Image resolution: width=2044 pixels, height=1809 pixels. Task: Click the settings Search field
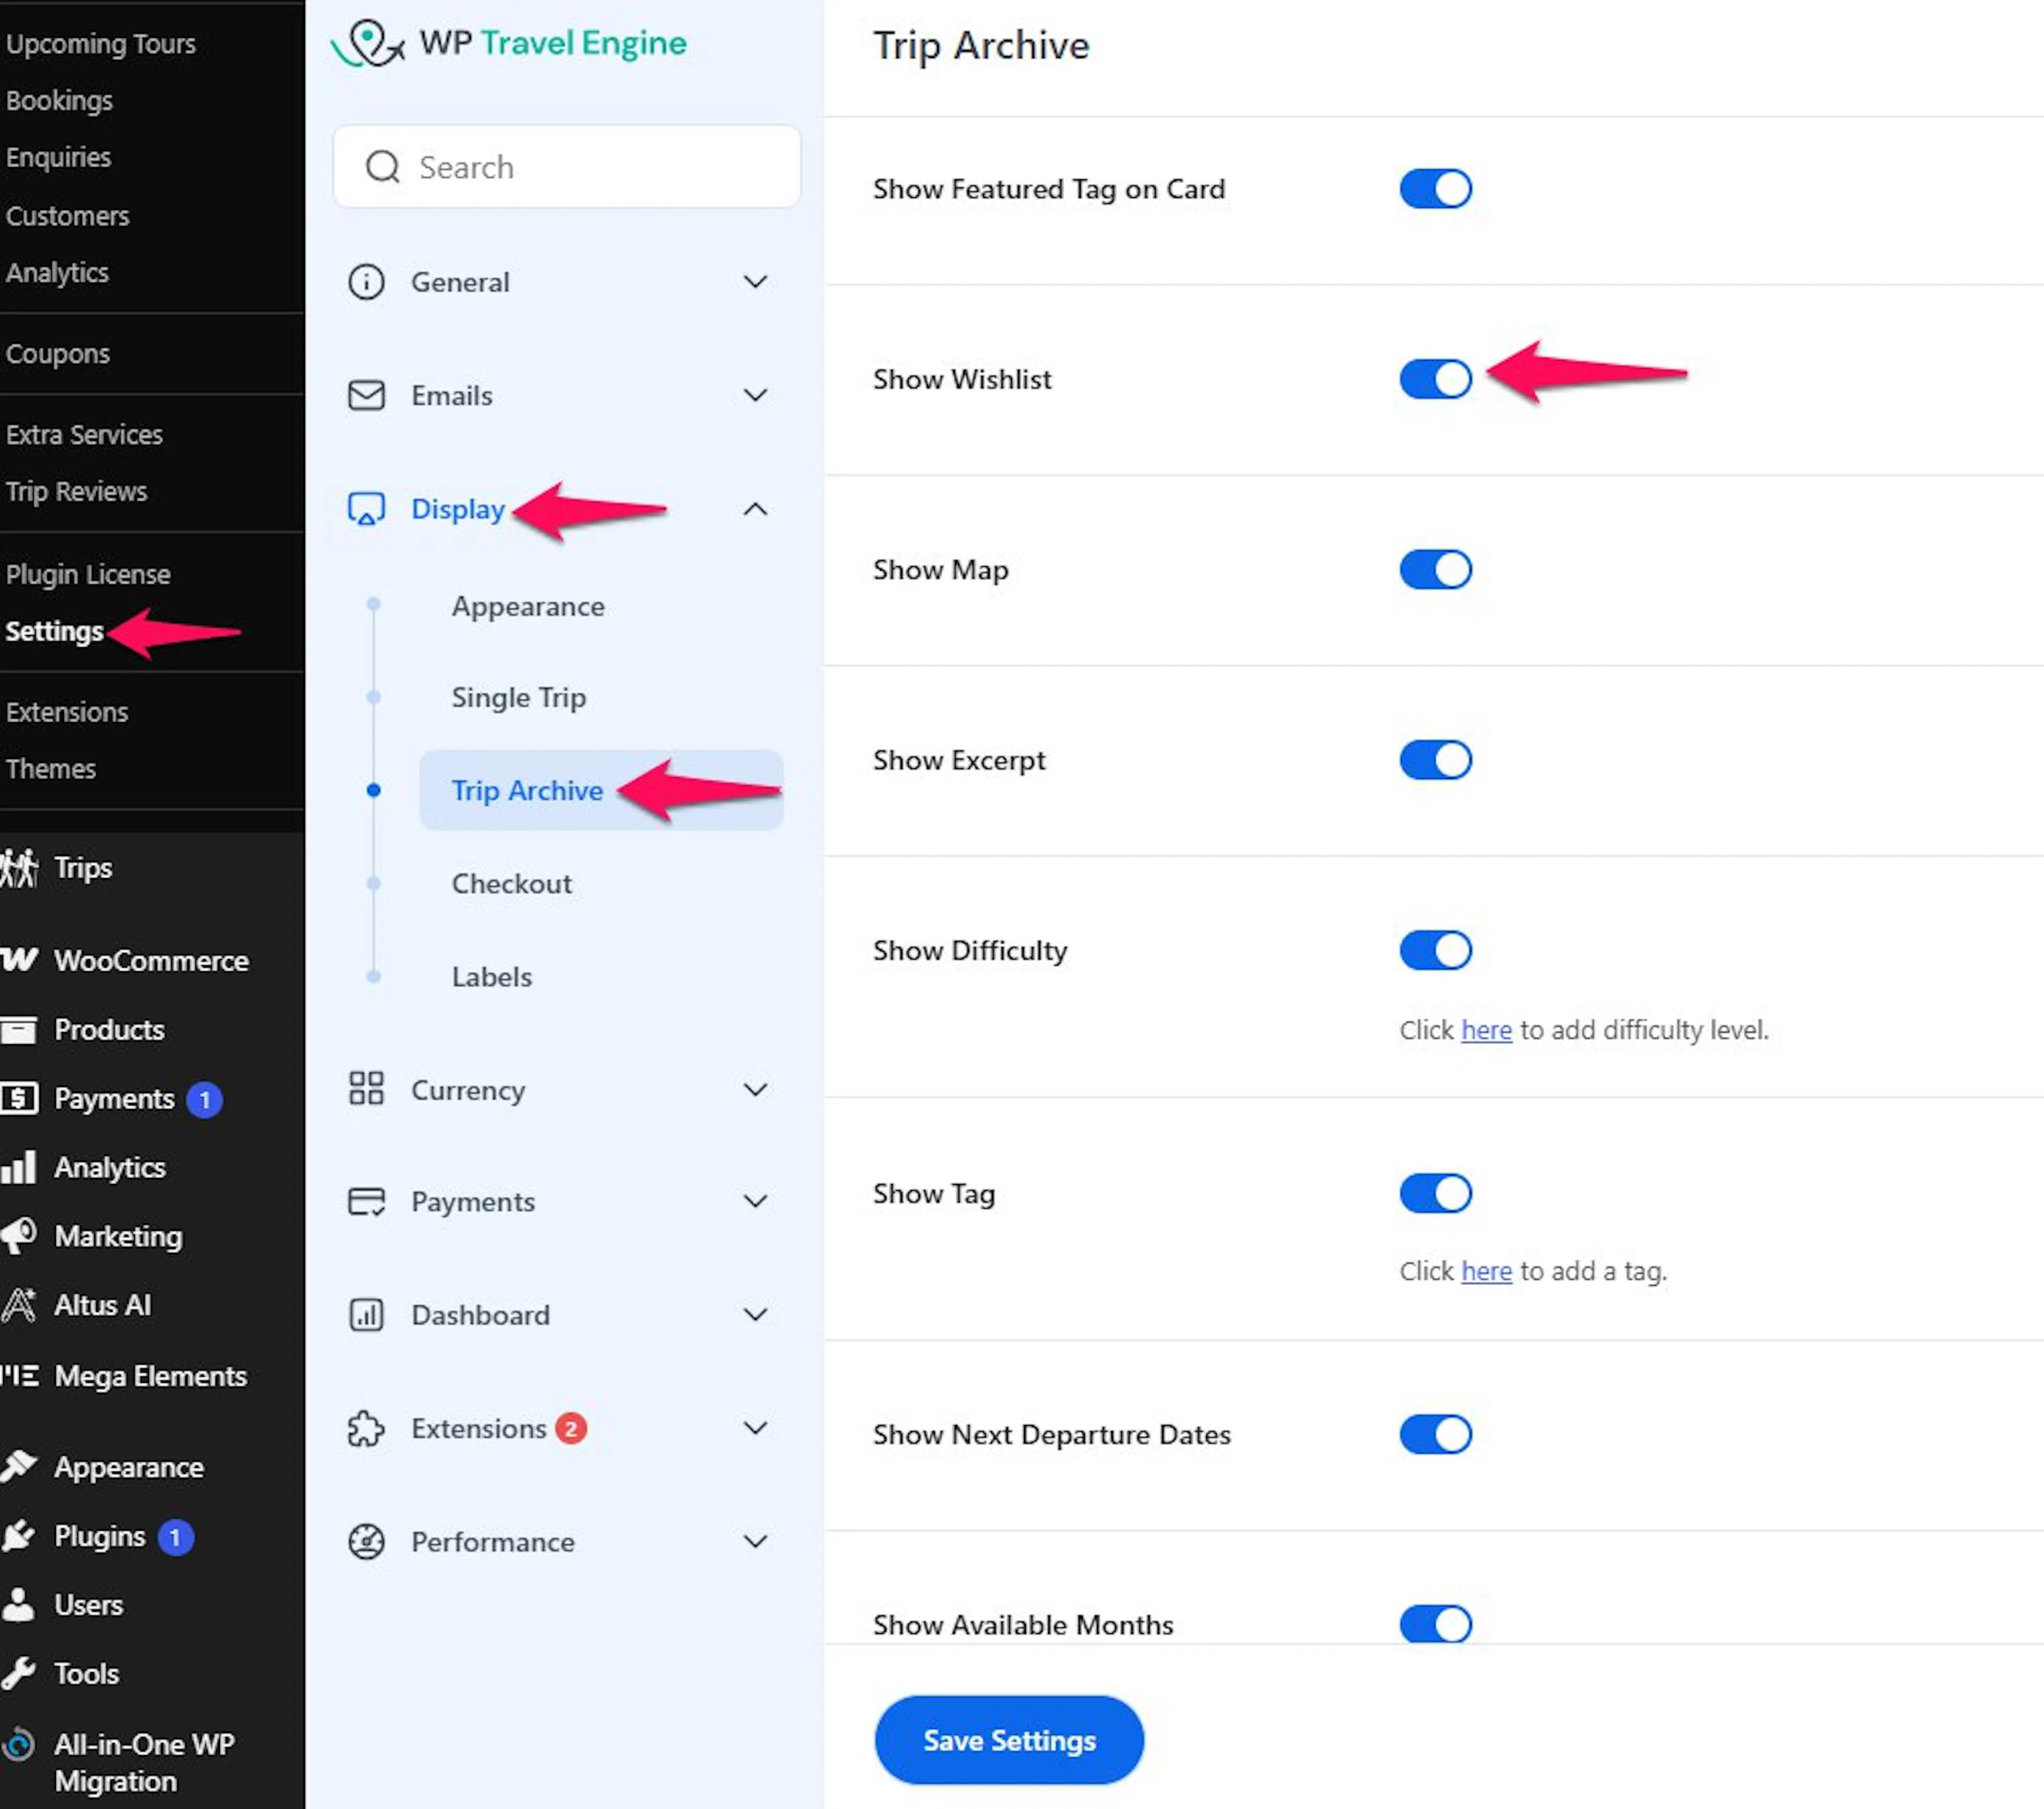(x=567, y=167)
